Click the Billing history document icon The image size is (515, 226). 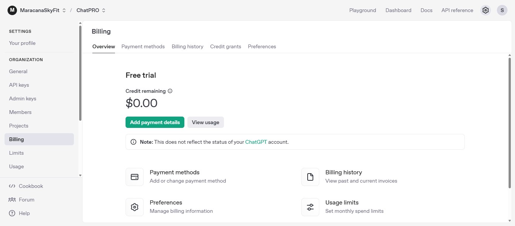[310, 177]
